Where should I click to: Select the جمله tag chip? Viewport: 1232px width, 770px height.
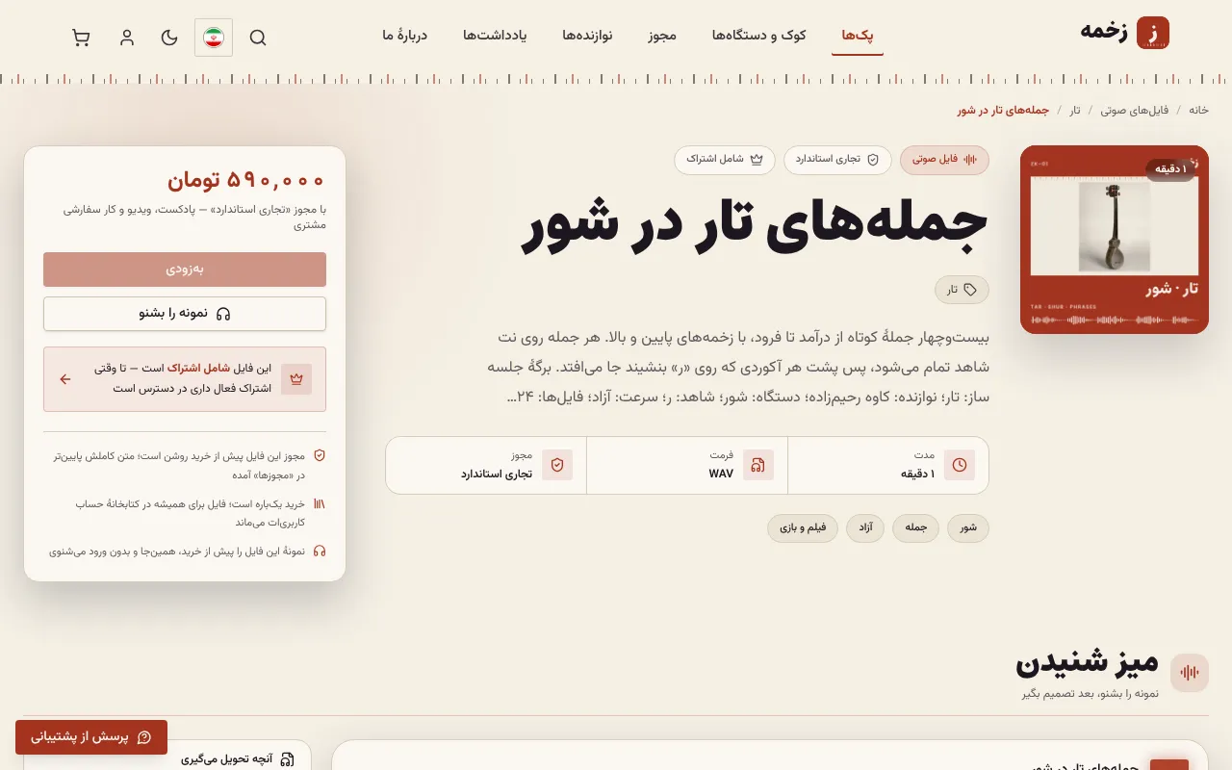tap(915, 528)
